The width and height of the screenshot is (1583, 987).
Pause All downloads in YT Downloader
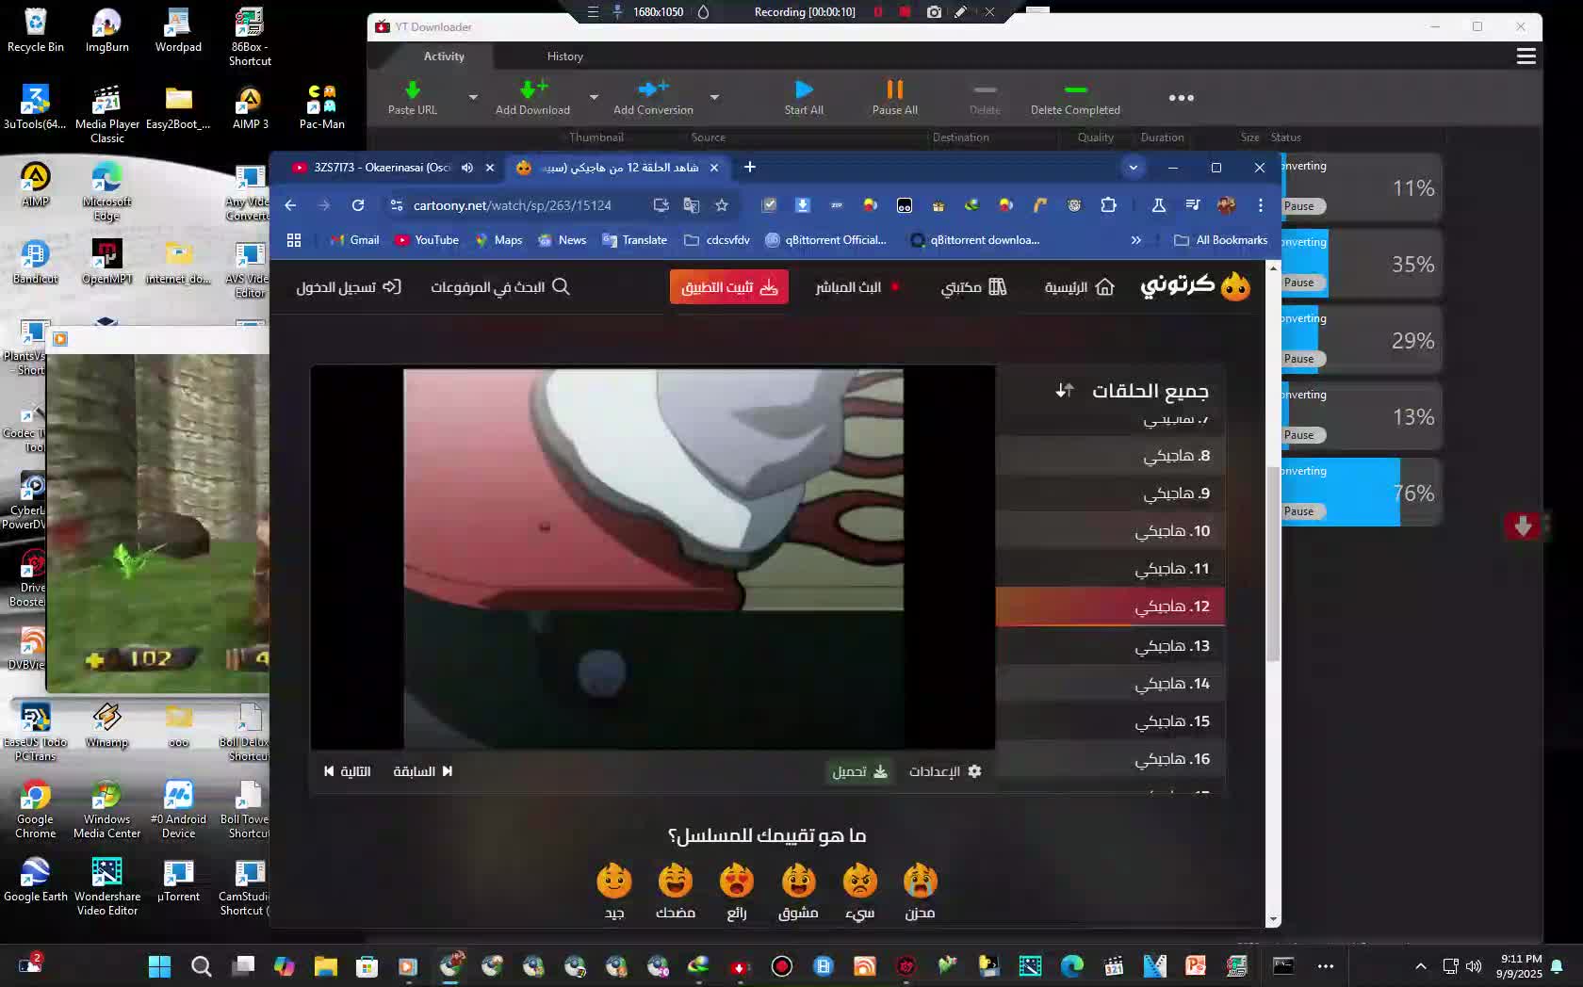coord(894,97)
